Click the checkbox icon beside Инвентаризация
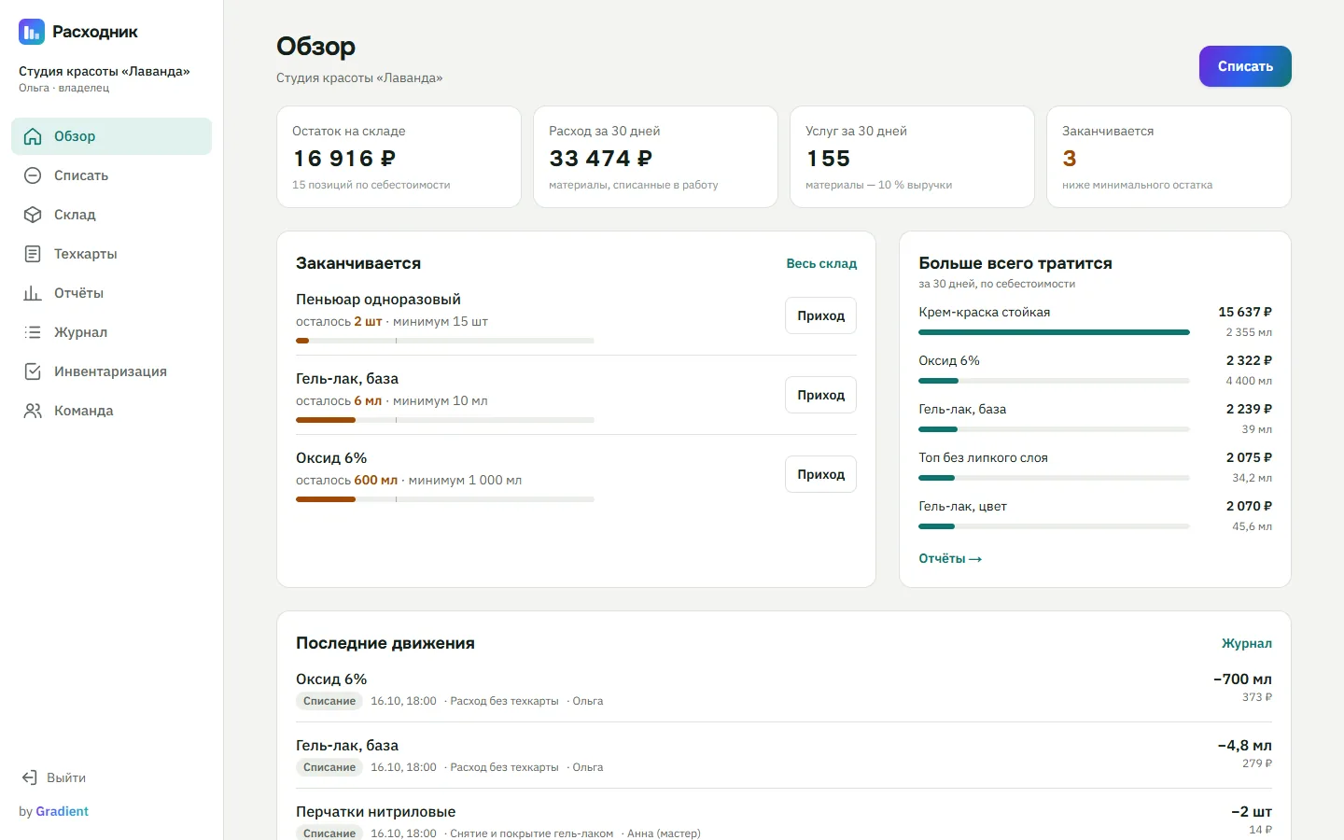 [x=33, y=371]
